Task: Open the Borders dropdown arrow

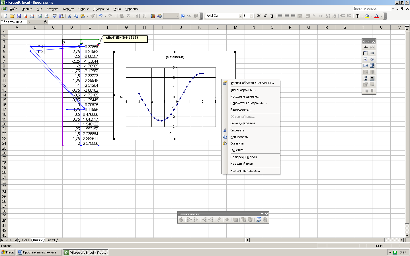Action: (362, 16)
